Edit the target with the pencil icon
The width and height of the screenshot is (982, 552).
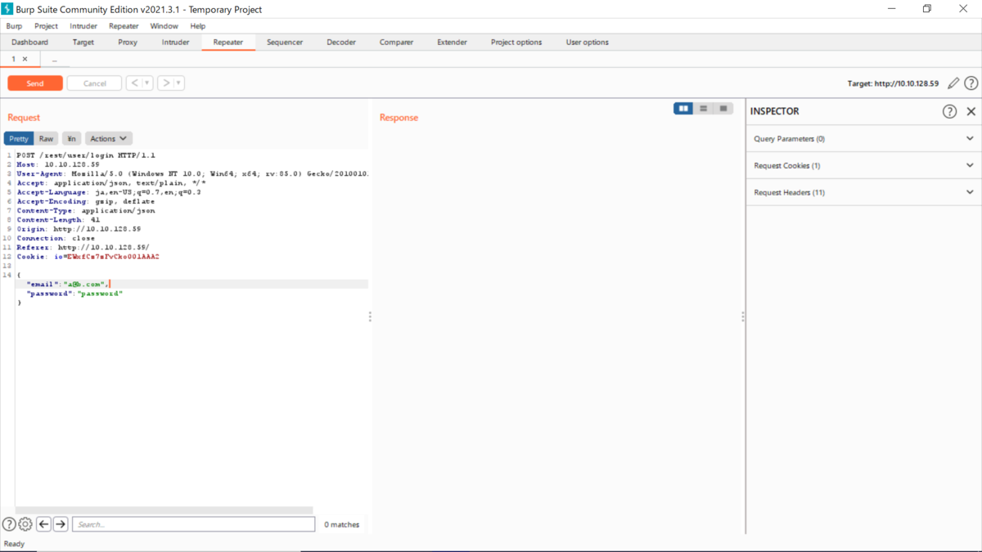[953, 83]
